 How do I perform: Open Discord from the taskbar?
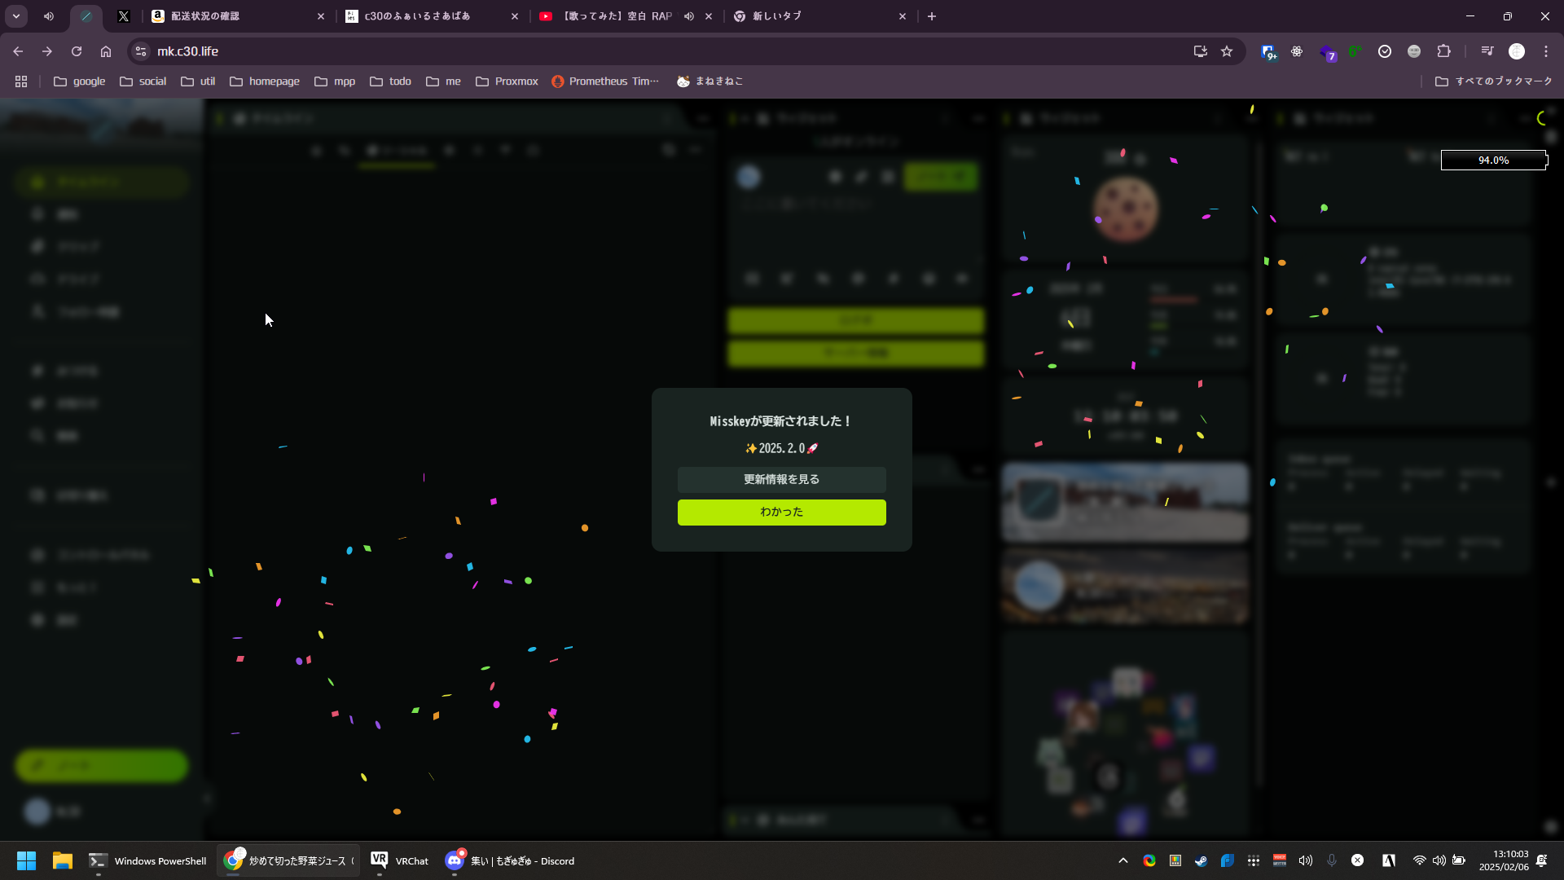[511, 860]
